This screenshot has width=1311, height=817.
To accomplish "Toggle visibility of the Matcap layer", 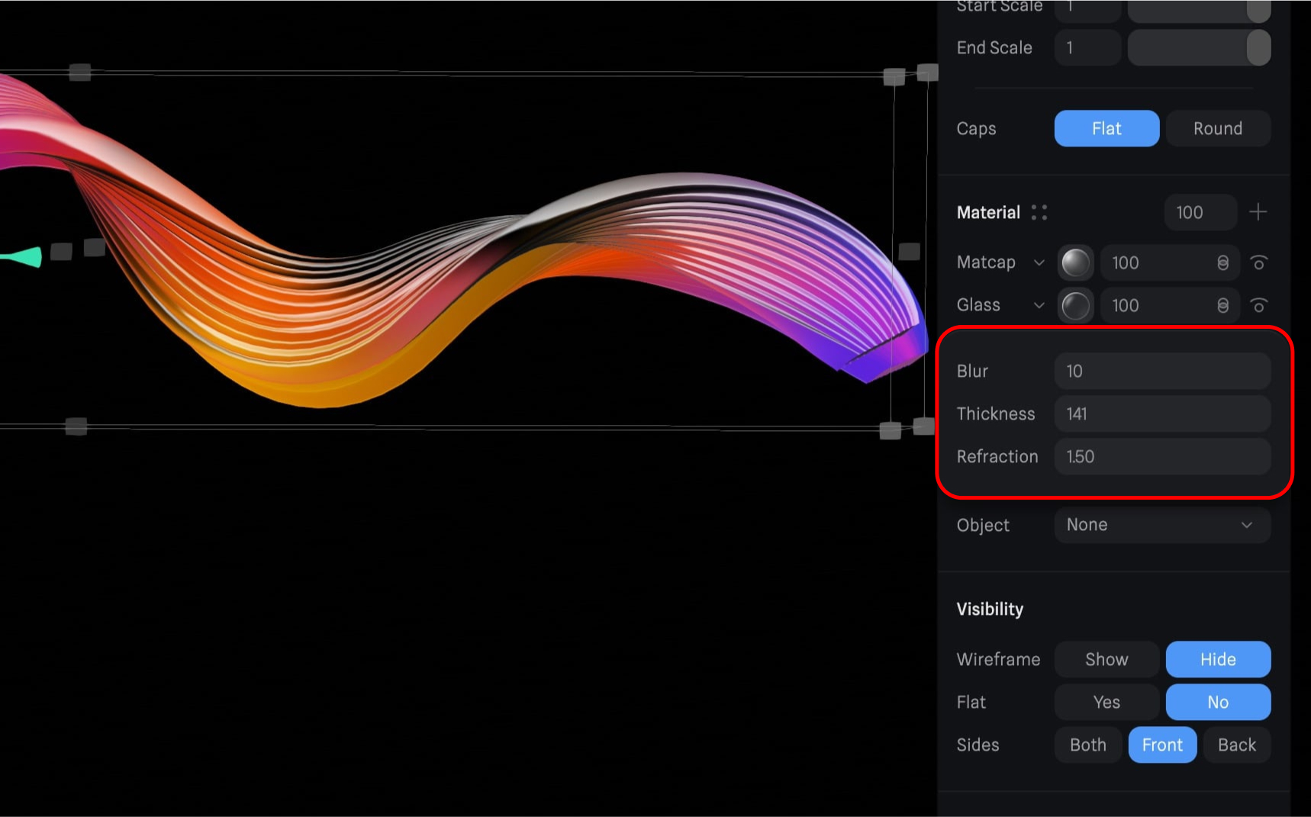I will (x=1259, y=262).
